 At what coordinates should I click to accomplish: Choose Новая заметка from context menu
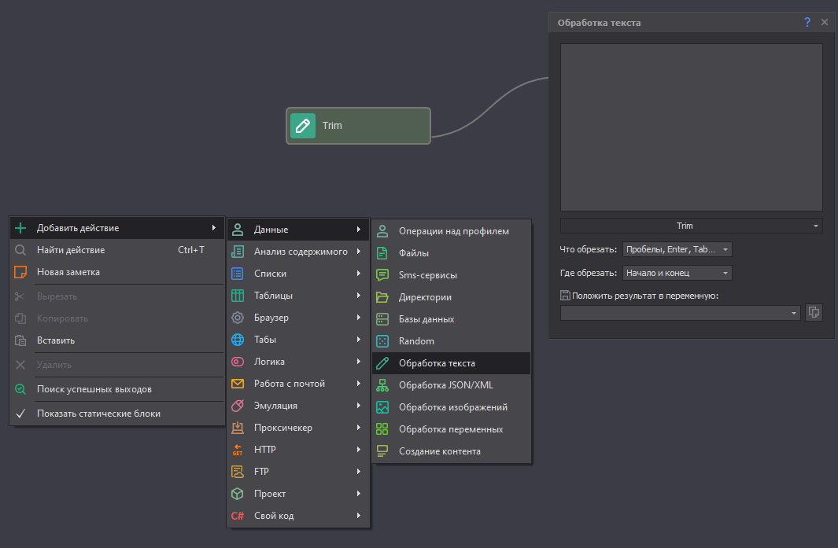coord(117,272)
